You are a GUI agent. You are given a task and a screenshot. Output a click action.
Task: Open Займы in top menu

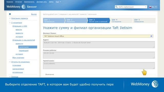pos(51,2)
